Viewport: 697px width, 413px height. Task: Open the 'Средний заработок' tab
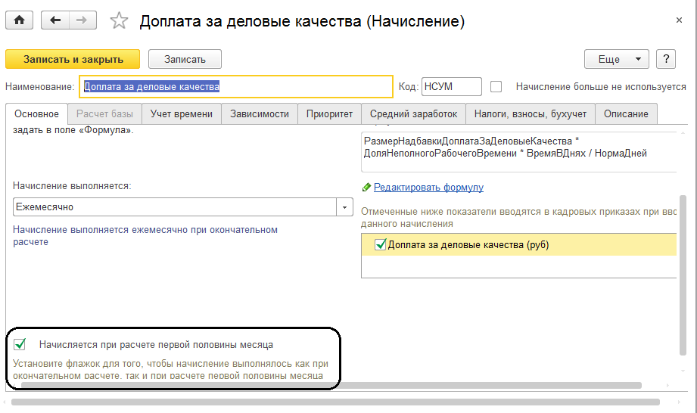[413, 114]
